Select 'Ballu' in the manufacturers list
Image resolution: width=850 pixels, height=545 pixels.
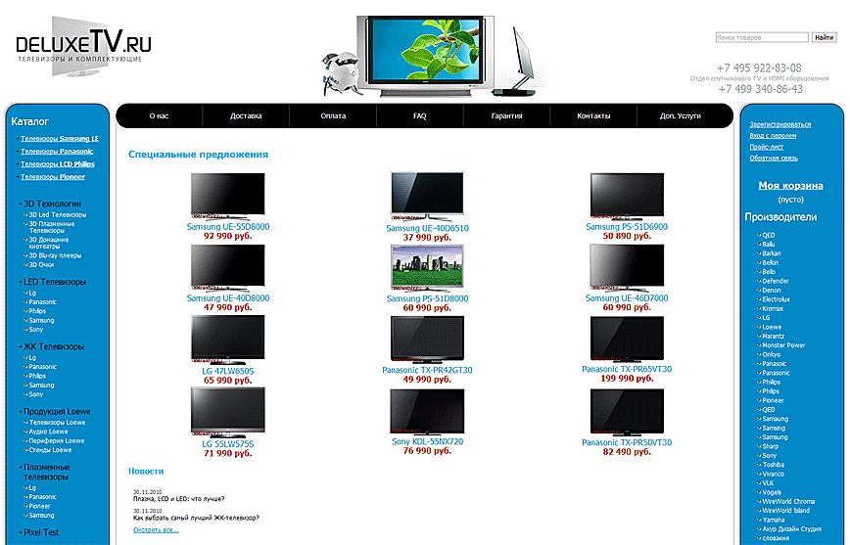tap(769, 245)
